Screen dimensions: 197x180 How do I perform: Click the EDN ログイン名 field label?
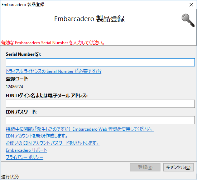coord(47,96)
